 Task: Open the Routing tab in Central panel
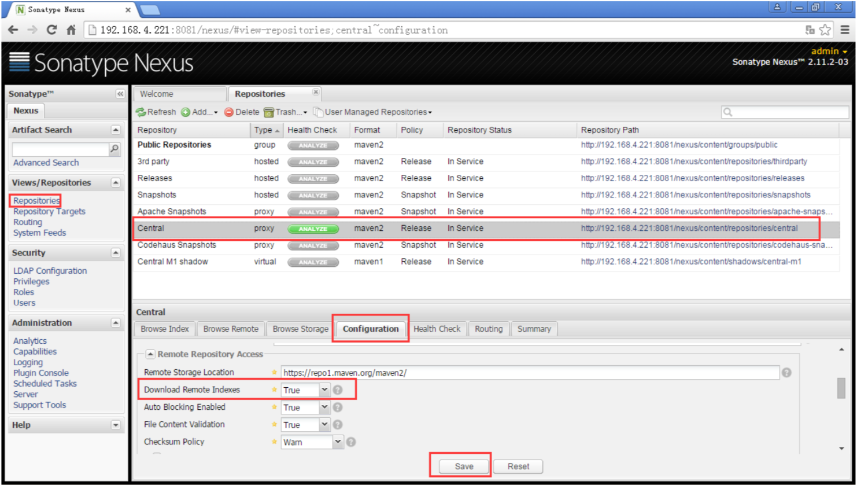click(489, 329)
